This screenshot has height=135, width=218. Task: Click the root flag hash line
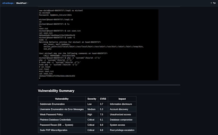pyautogui.click(x=57, y=76)
